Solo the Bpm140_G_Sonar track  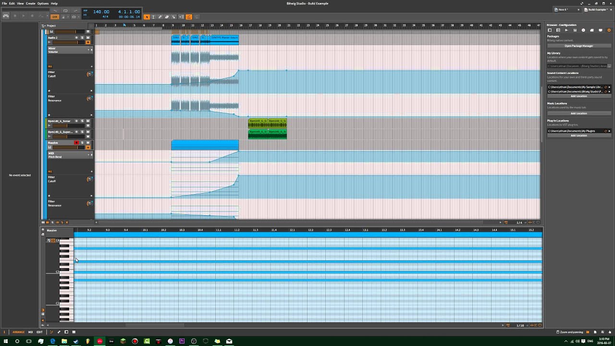(x=82, y=121)
